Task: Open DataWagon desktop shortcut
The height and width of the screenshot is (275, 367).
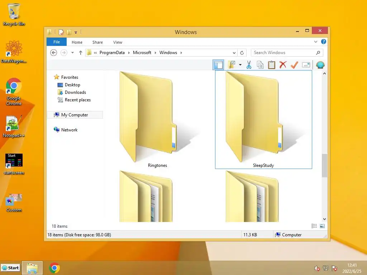Action: 14,52
